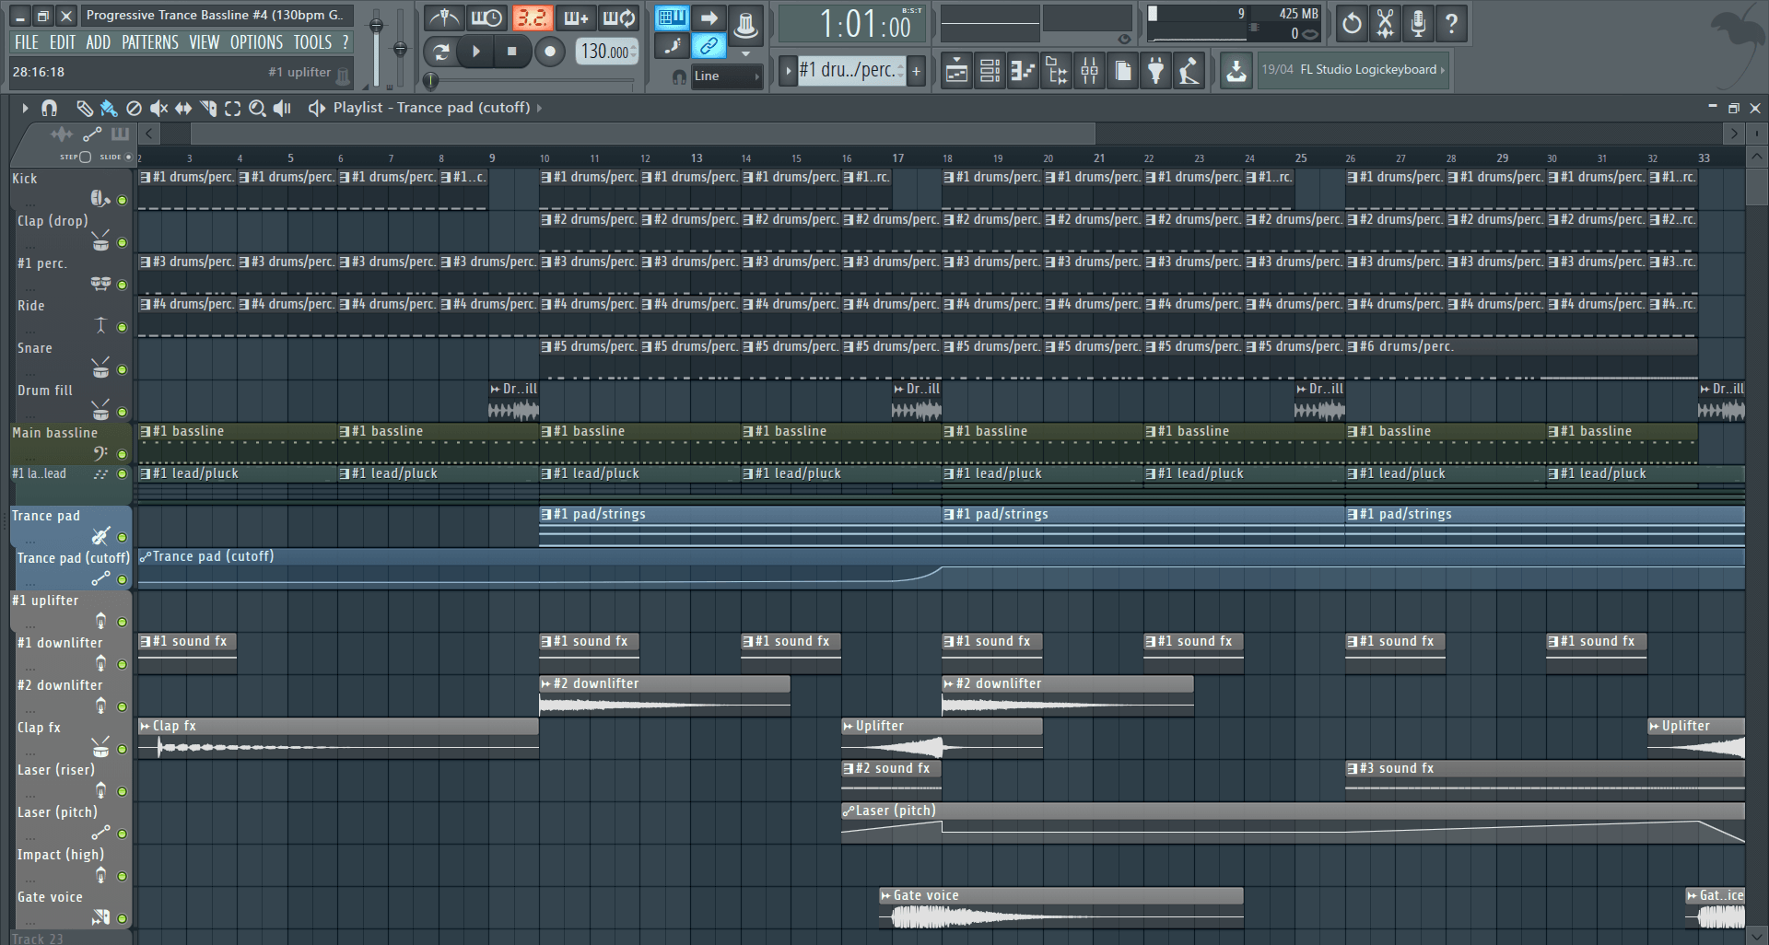Open the TOOLS menu
Viewport: 1769px width, 945px height.
click(x=312, y=41)
